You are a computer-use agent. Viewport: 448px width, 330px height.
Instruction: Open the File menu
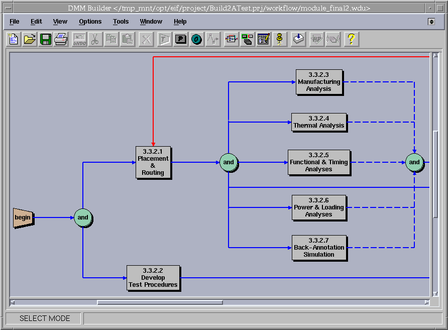pos(15,22)
